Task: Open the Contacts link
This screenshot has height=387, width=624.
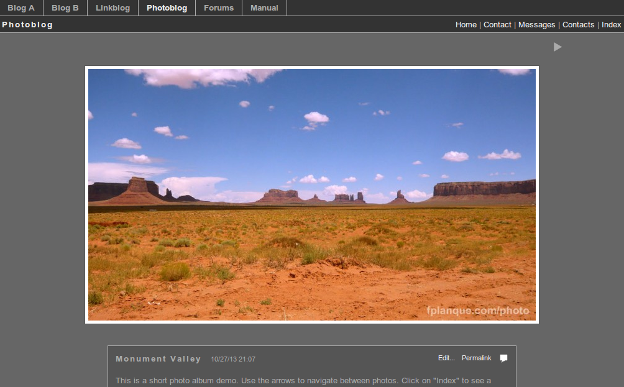Action: pyautogui.click(x=578, y=25)
